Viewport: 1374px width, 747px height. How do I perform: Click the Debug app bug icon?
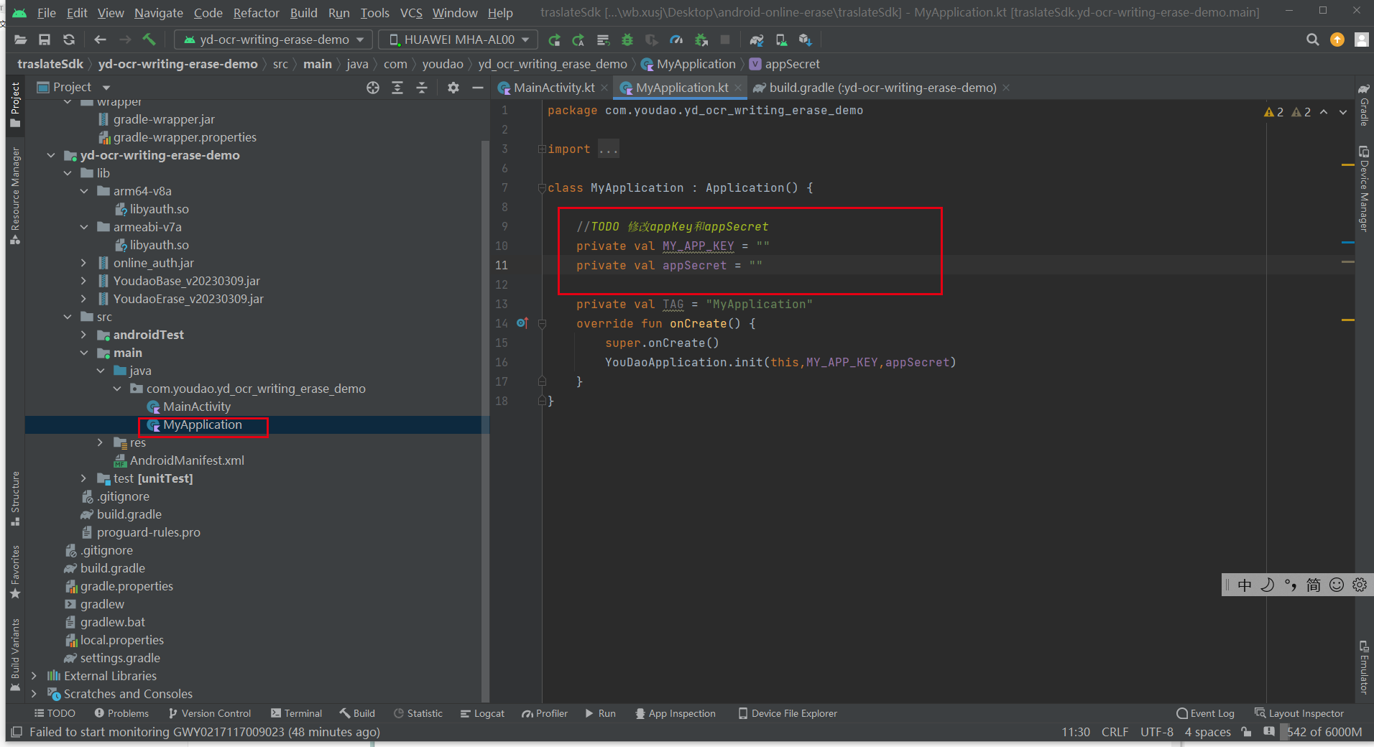click(627, 40)
